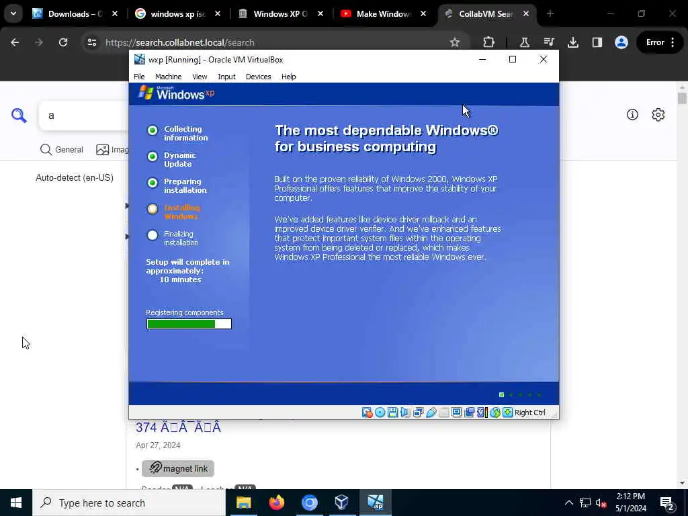
Task: Close the Downloads tab
Action: coord(115,13)
